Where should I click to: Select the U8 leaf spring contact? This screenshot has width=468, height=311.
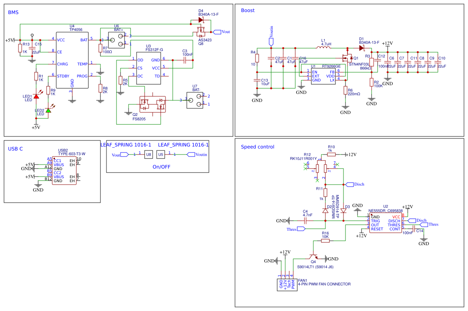click(x=149, y=154)
